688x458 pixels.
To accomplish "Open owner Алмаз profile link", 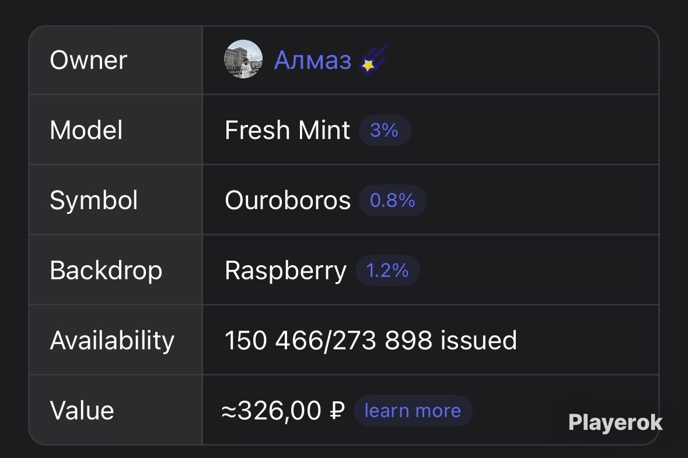I will point(312,60).
